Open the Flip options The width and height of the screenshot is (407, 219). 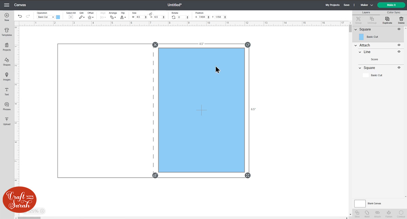[x=123, y=17]
